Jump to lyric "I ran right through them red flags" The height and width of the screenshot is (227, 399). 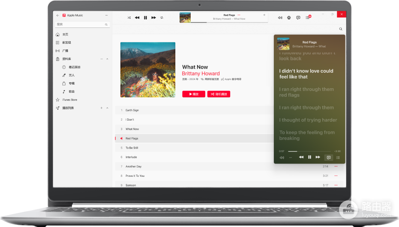click(306, 92)
